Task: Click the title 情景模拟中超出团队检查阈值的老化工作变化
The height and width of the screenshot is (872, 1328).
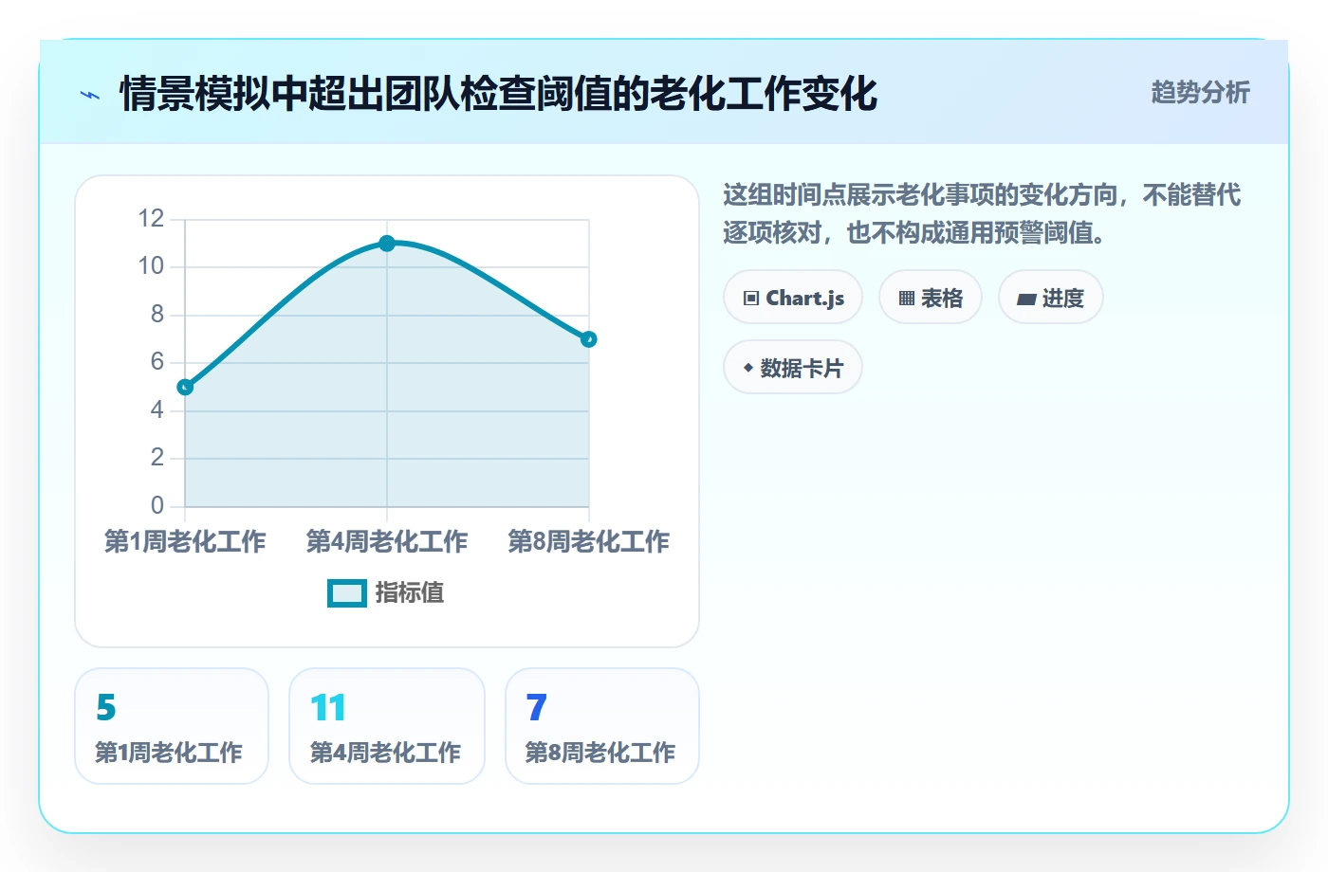Action: click(x=499, y=94)
